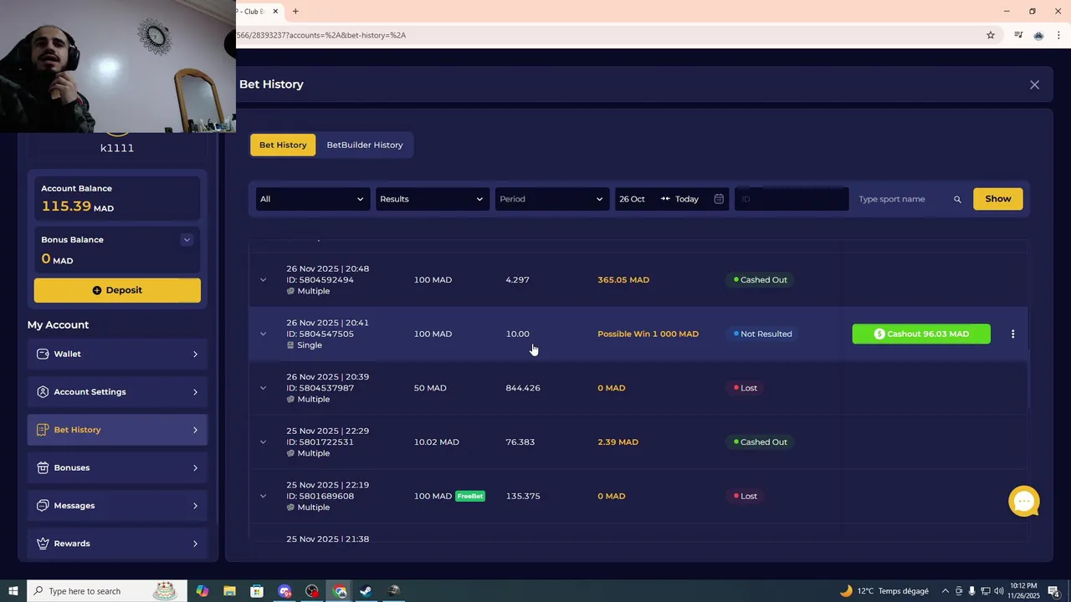Click the Deposit button

point(117,290)
